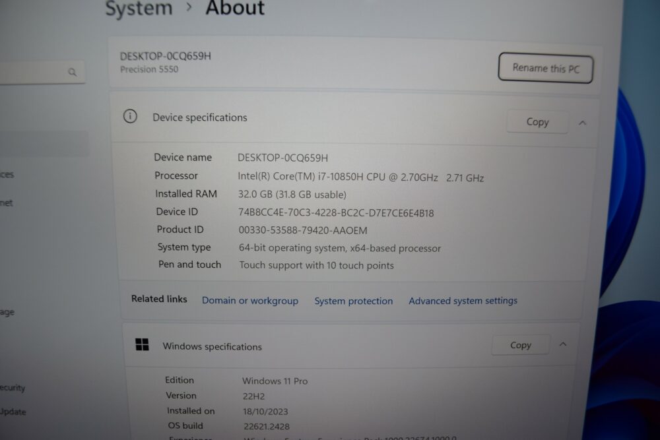
Task: Click the Installed RAM label
Action: [186, 193]
